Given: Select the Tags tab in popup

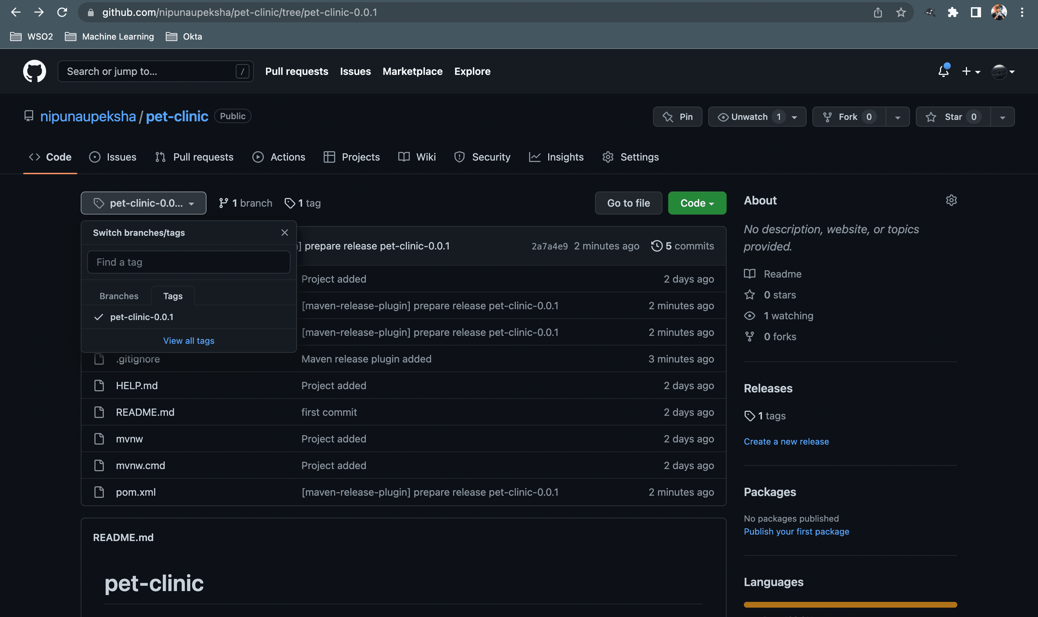Looking at the screenshot, I should pyautogui.click(x=173, y=296).
